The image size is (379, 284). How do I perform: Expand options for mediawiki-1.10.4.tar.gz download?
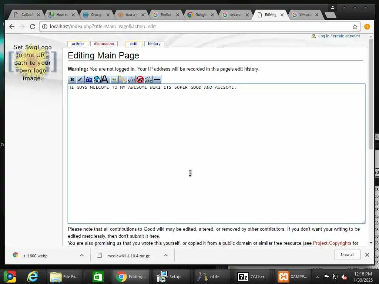(x=165, y=255)
